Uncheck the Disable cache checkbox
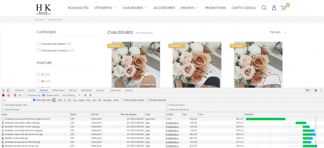 [44, 95]
